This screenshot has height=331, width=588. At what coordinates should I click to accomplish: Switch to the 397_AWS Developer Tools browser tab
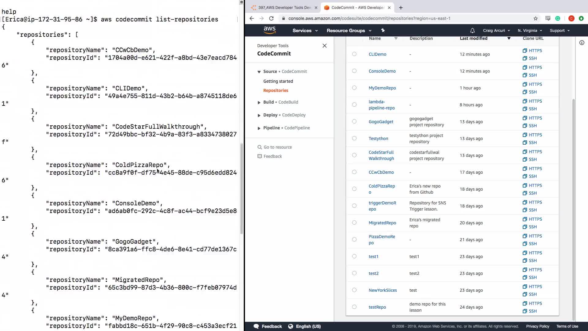click(284, 8)
